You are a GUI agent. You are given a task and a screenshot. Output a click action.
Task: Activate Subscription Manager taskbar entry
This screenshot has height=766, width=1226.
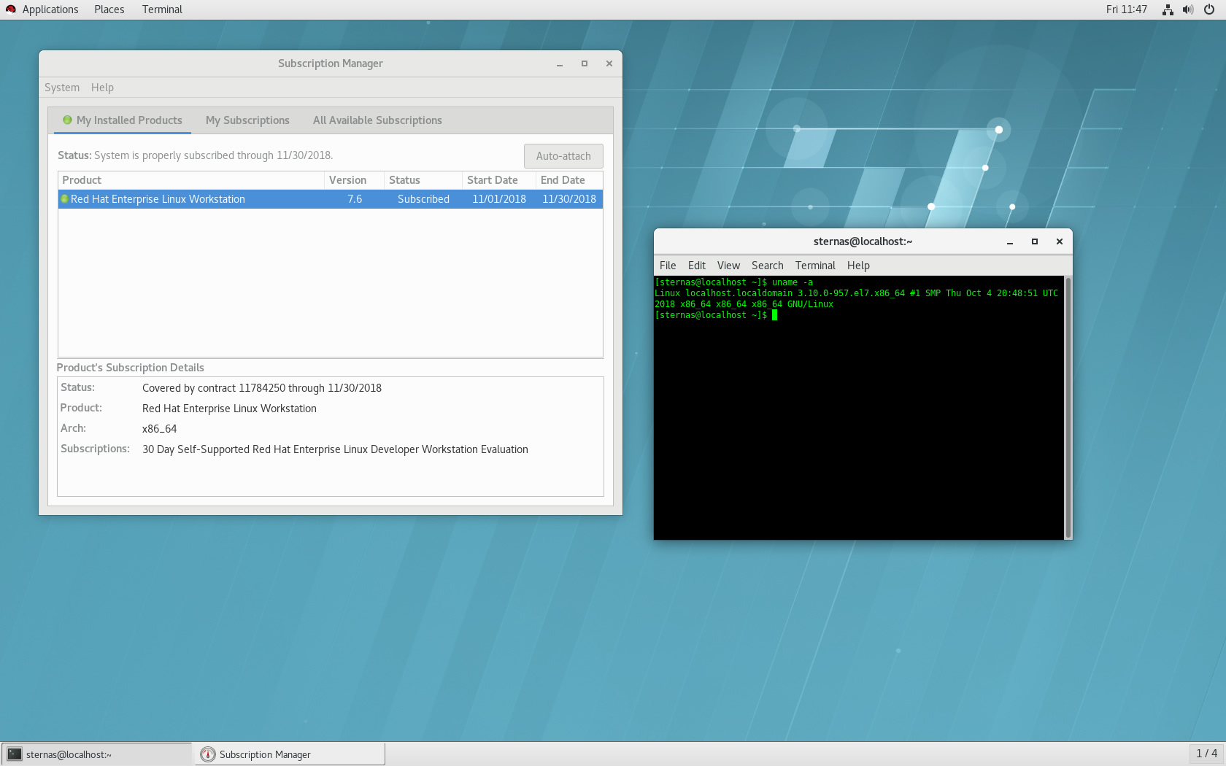click(x=290, y=754)
